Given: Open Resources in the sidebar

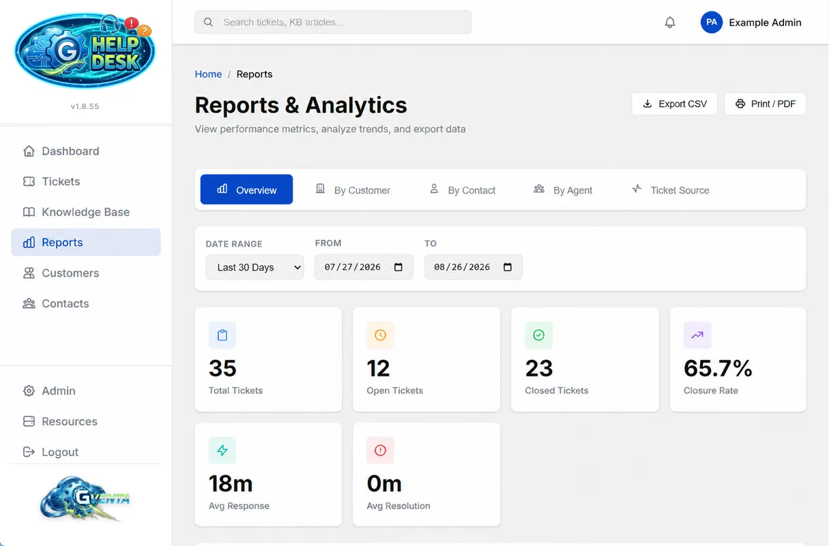Looking at the screenshot, I should 86,421.
